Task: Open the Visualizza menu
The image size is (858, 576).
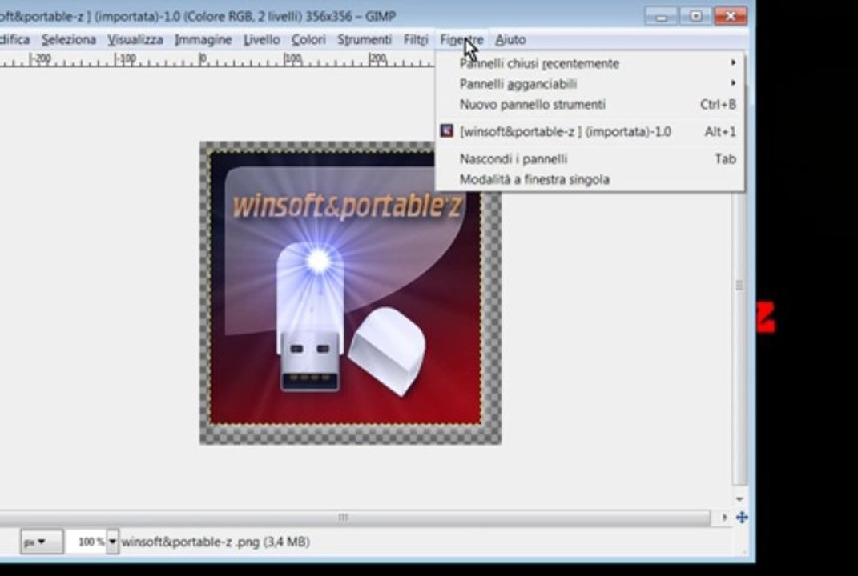Action: (x=135, y=40)
